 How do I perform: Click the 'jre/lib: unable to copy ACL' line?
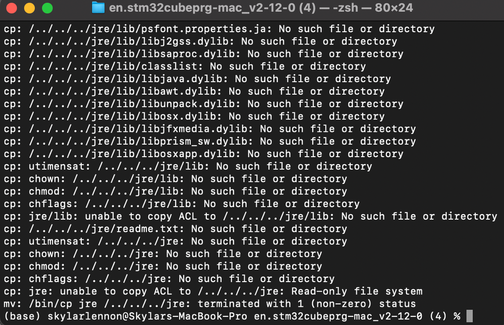pyautogui.click(x=250, y=217)
